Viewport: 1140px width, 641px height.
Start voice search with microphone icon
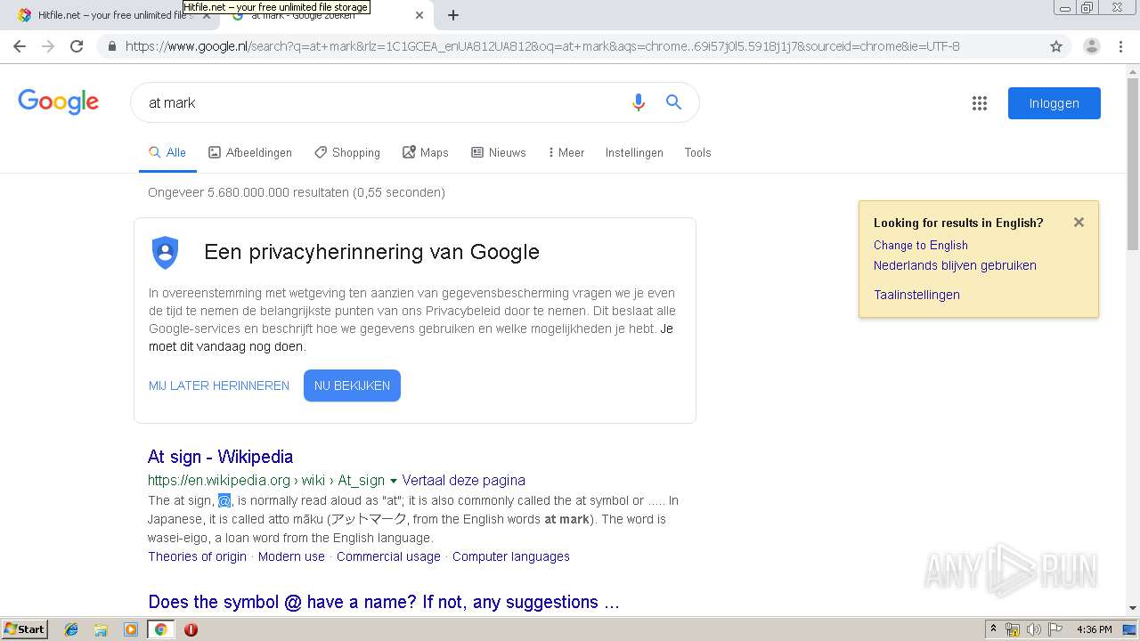point(638,102)
